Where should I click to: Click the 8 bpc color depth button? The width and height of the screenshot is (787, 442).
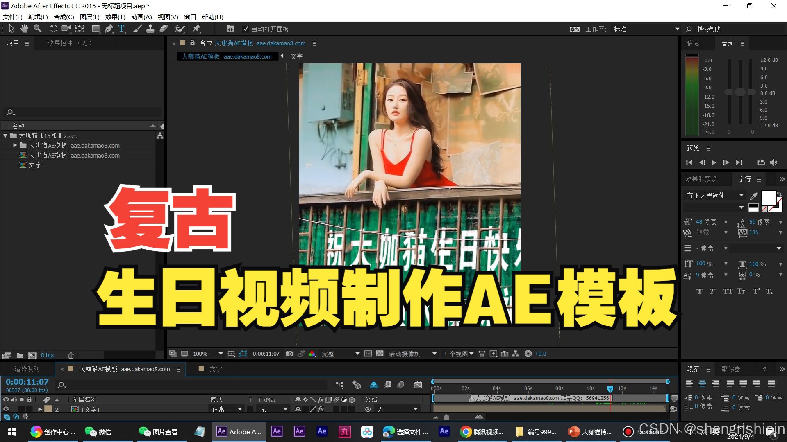[48, 355]
